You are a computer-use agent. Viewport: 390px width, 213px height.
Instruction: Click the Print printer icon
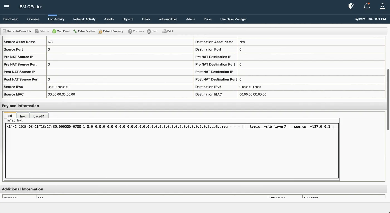point(165,31)
